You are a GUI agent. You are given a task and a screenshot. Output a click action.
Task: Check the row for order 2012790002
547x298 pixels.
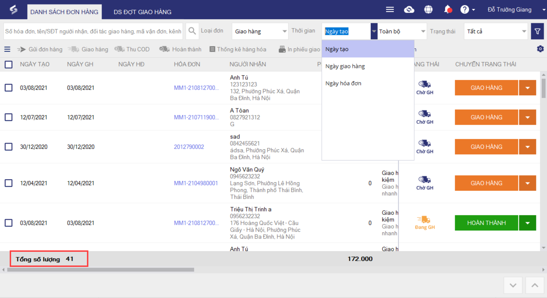(9, 147)
